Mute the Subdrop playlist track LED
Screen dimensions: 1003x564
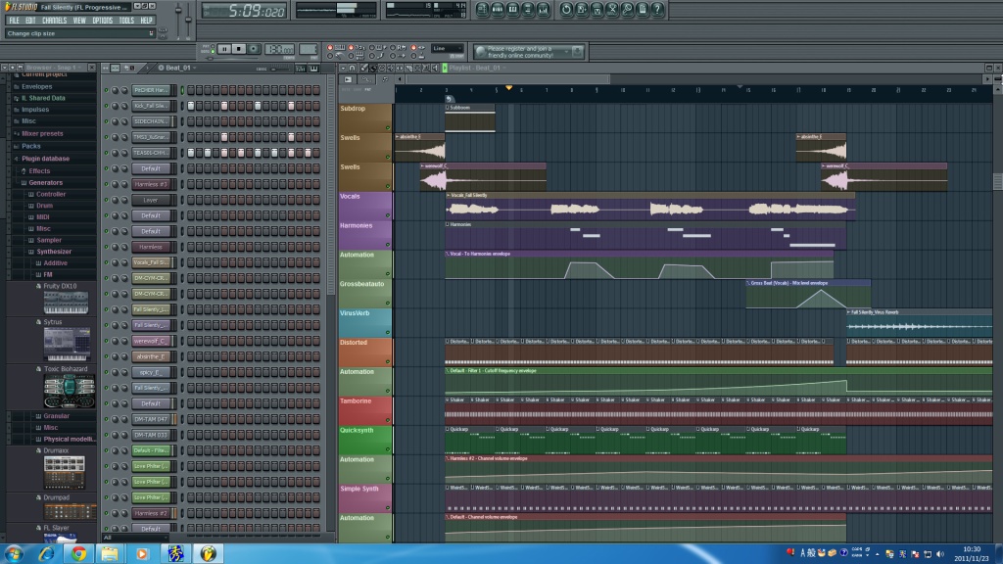(x=388, y=128)
